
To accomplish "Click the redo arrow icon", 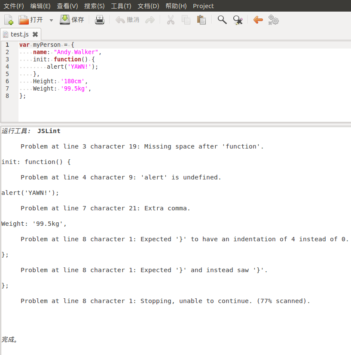I will coord(150,20).
